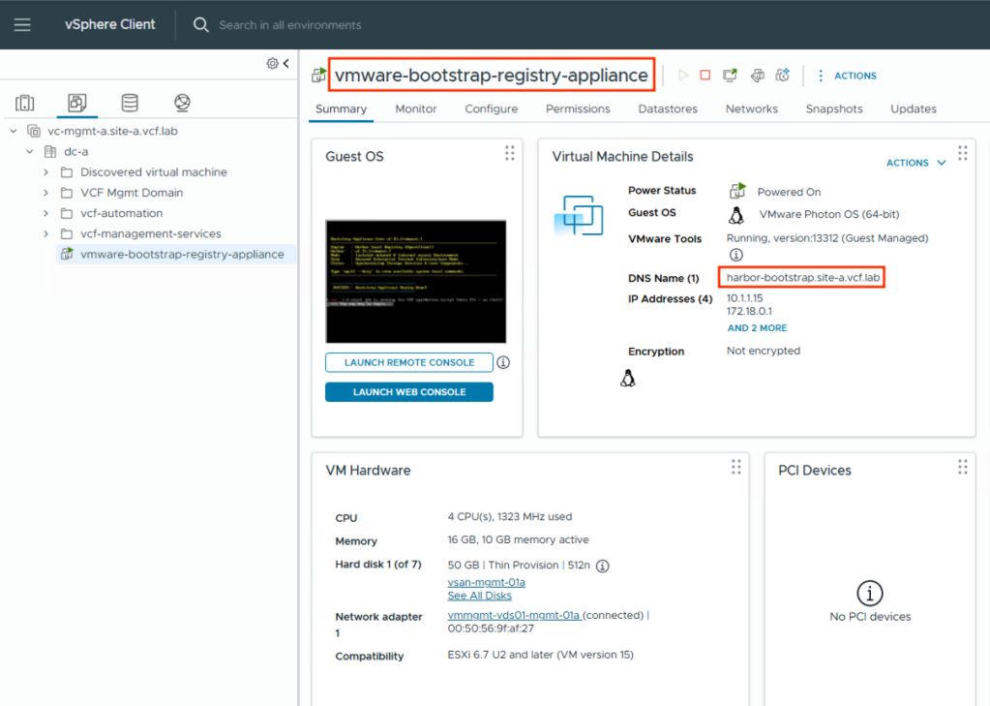The width and height of the screenshot is (990, 706).
Task: Open the Updates tab
Action: pos(913,108)
